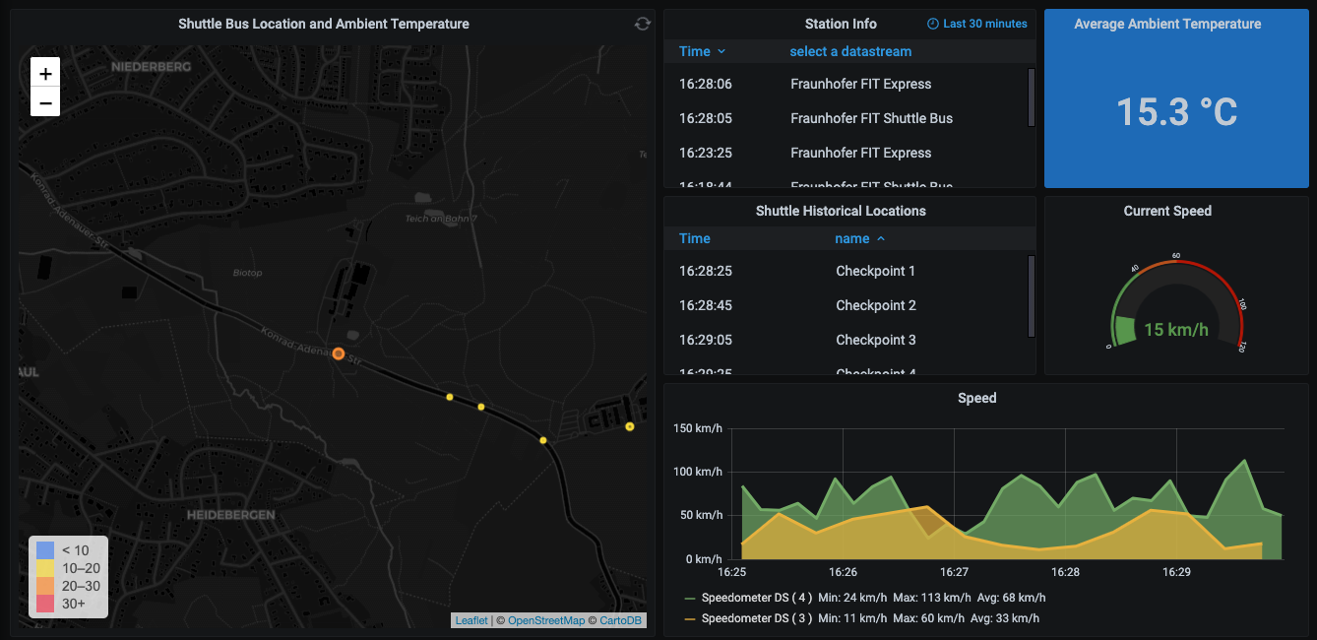The width and height of the screenshot is (1317, 640).
Task: Click the 16:28:45 time cell
Action: click(706, 305)
